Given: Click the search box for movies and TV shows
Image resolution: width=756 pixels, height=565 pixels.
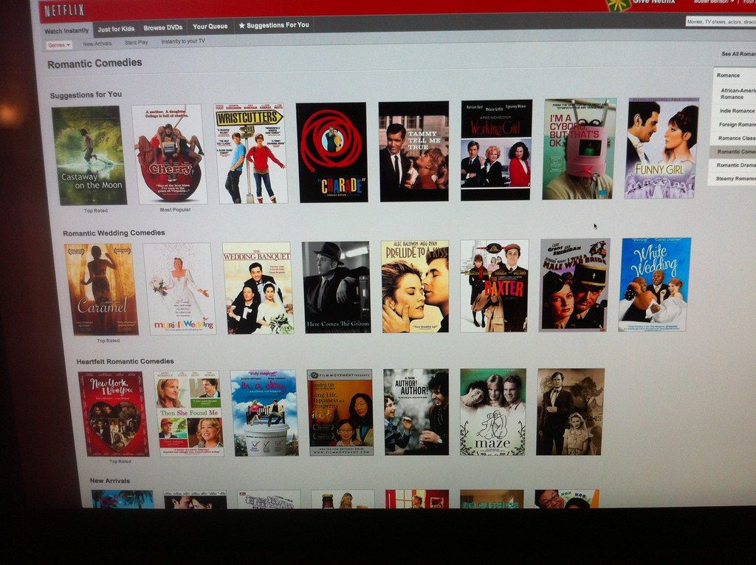Looking at the screenshot, I should pos(721,21).
